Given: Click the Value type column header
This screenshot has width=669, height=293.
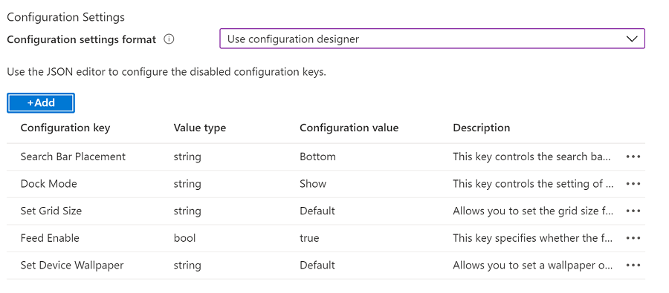Looking at the screenshot, I should [x=200, y=128].
